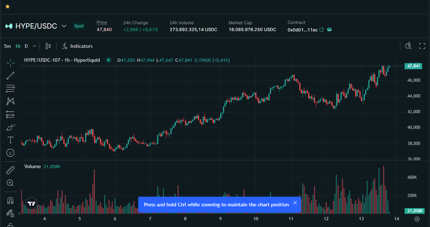Toggle fullscreen chart mode
Image resolution: width=430 pixels, height=227 pixels.
[422, 46]
